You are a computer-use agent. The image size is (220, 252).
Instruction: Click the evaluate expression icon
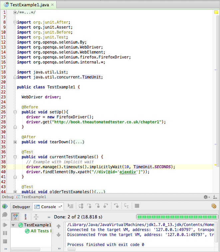pyautogui.click(x=137, y=206)
